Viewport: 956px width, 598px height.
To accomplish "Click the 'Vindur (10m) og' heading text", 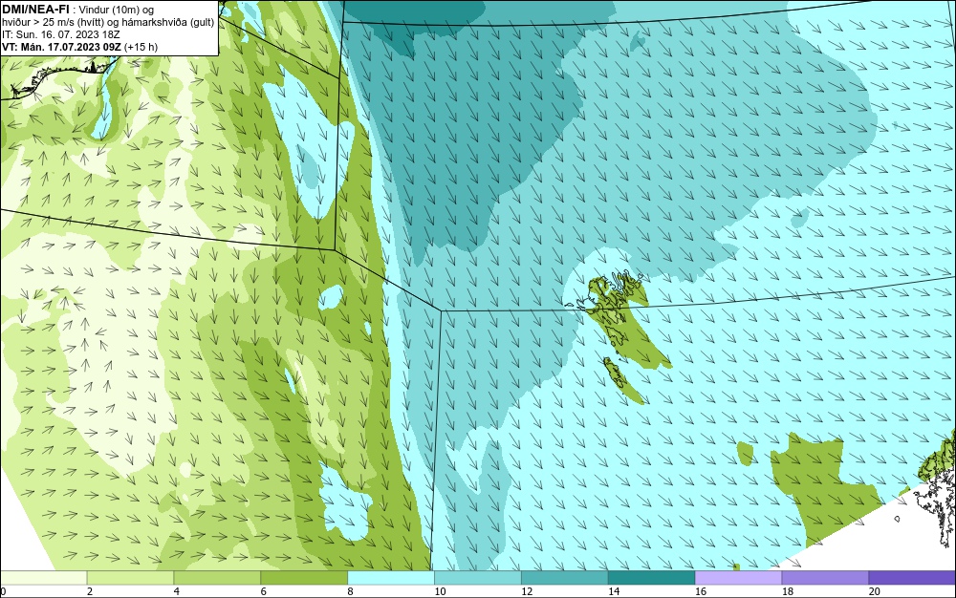I will [x=116, y=10].
